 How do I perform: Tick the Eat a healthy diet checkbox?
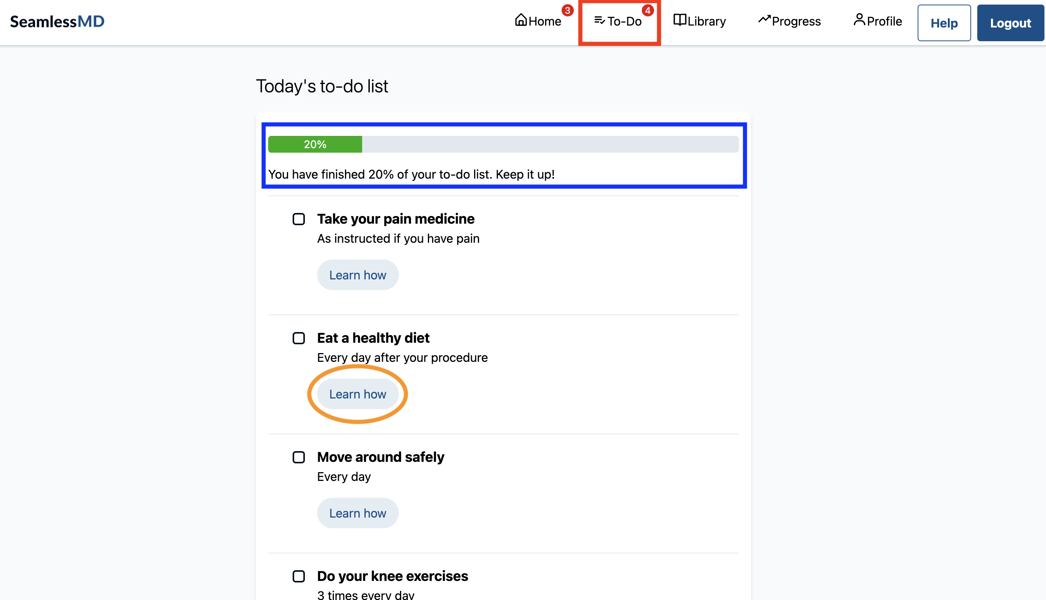299,338
